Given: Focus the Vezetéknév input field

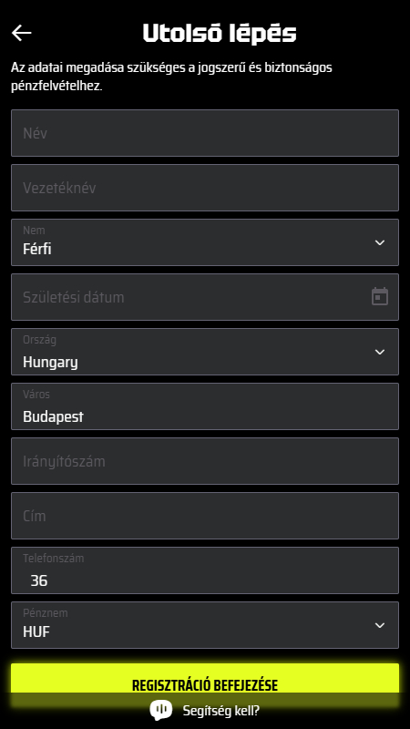Looking at the screenshot, I should coord(205,188).
